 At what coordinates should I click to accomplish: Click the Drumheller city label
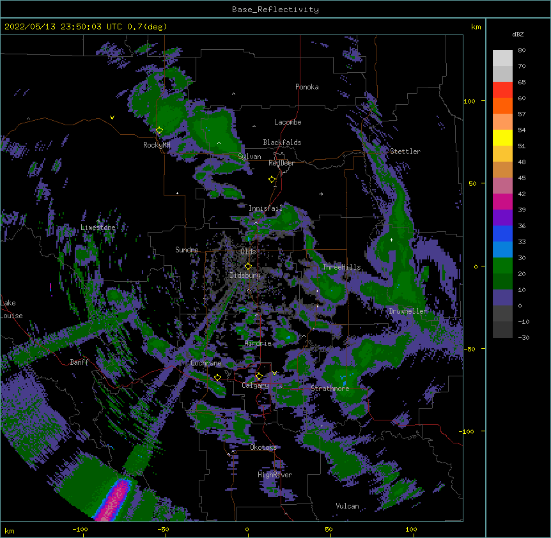408,311
